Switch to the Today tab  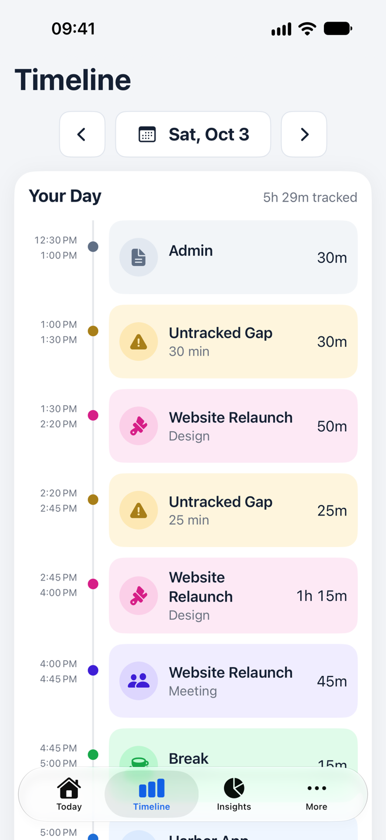[69, 794]
